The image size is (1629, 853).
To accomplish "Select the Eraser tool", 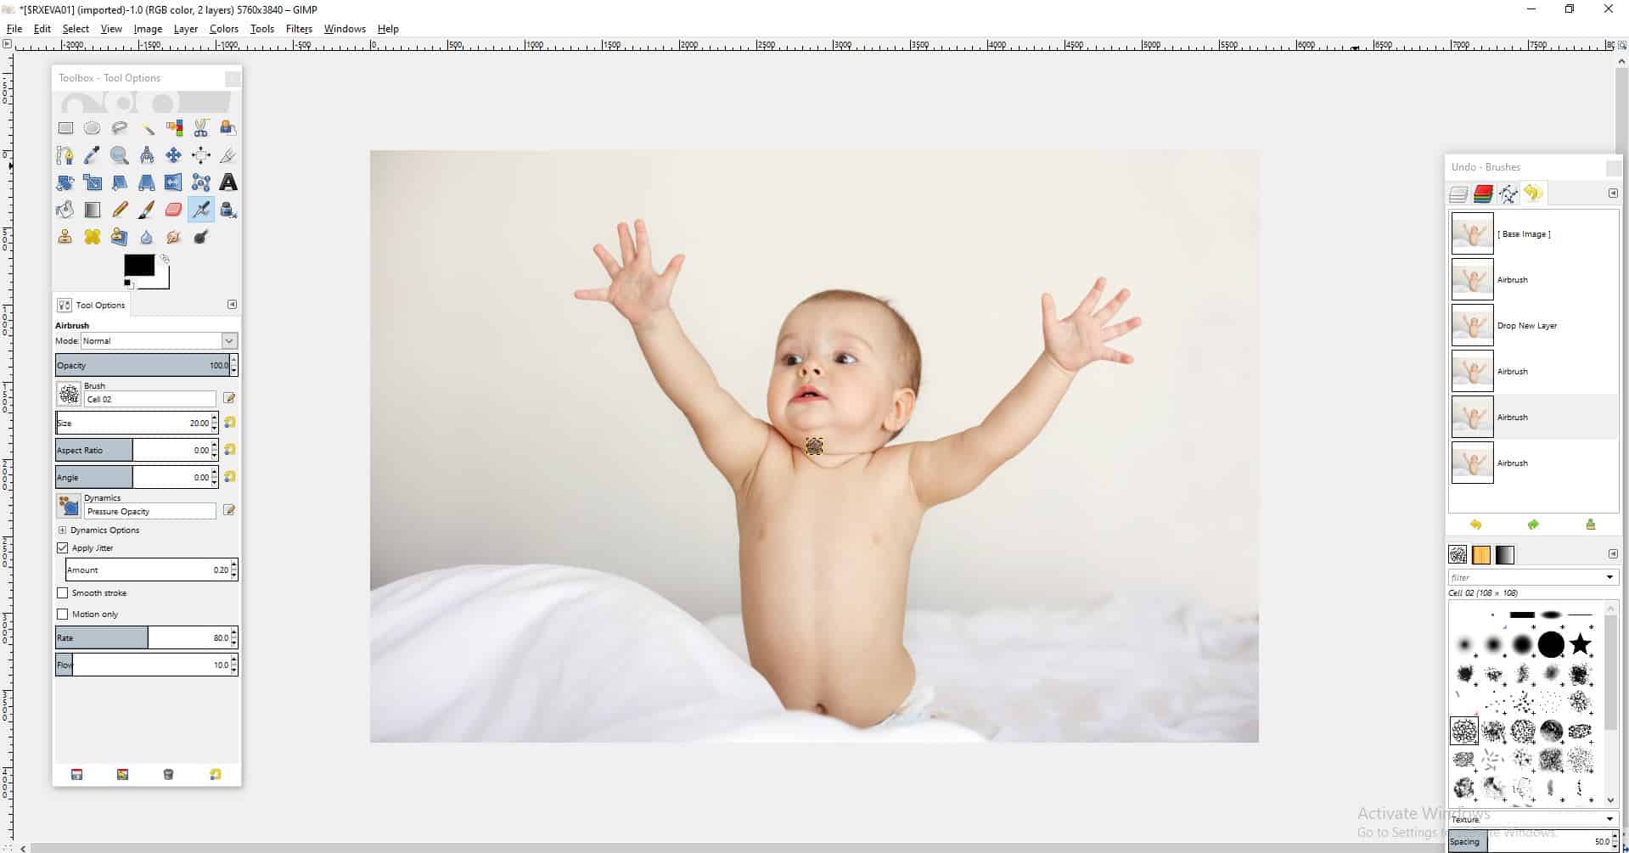I will [173, 210].
